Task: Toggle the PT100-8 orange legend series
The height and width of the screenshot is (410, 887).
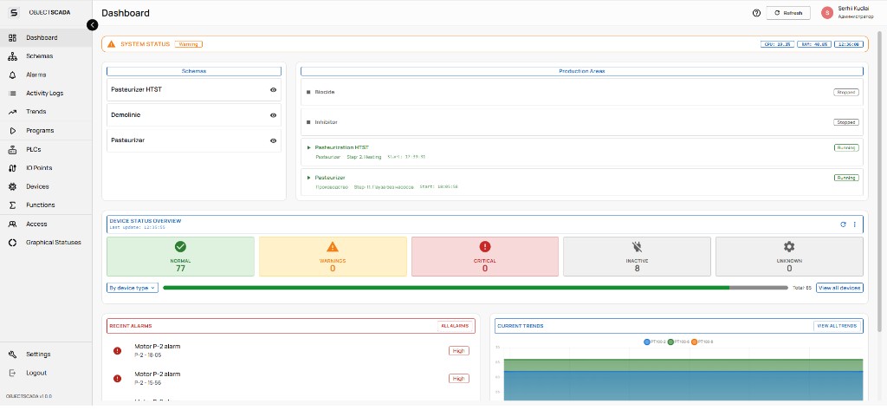Action: pyautogui.click(x=702, y=342)
